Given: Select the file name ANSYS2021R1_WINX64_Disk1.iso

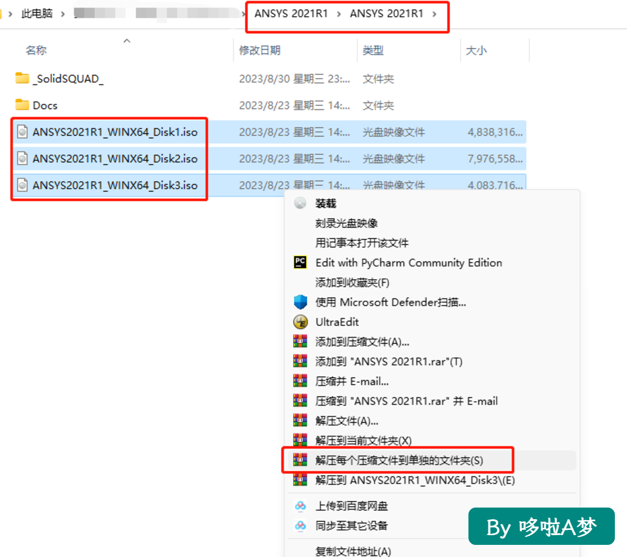Looking at the screenshot, I should (x=115, y=132).
